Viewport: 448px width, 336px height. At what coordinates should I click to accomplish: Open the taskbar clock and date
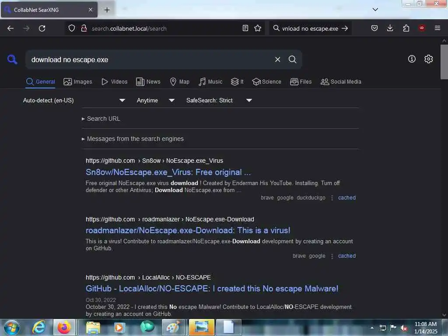(x=425, y=327)
